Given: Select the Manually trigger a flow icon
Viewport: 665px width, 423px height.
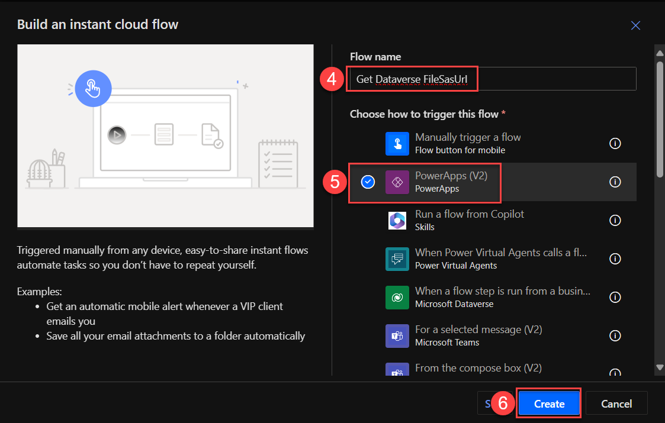Looking at the screenshot, I should tap(397, 143).
